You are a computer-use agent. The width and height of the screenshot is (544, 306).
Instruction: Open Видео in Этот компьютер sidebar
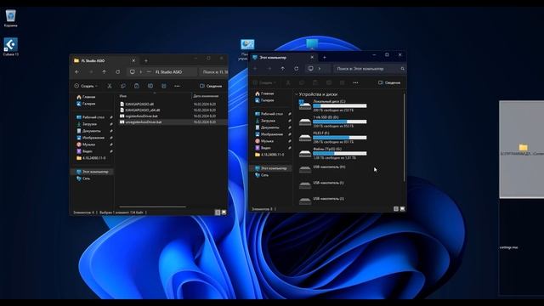(x=263, y=148)
